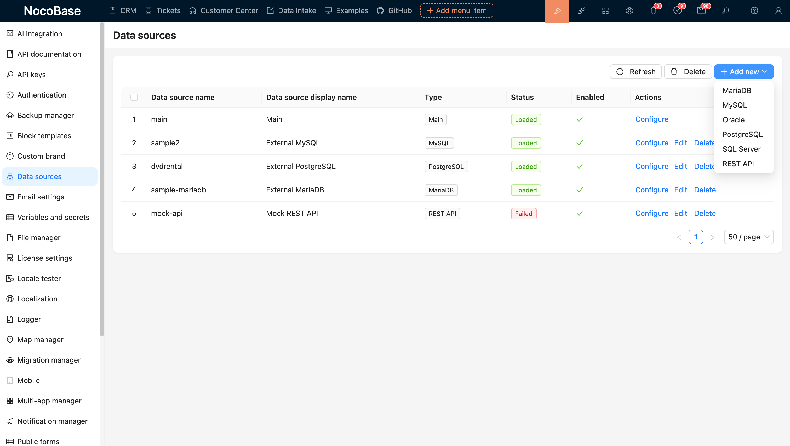Open the plugin manager plug icon

pos(581,11)
